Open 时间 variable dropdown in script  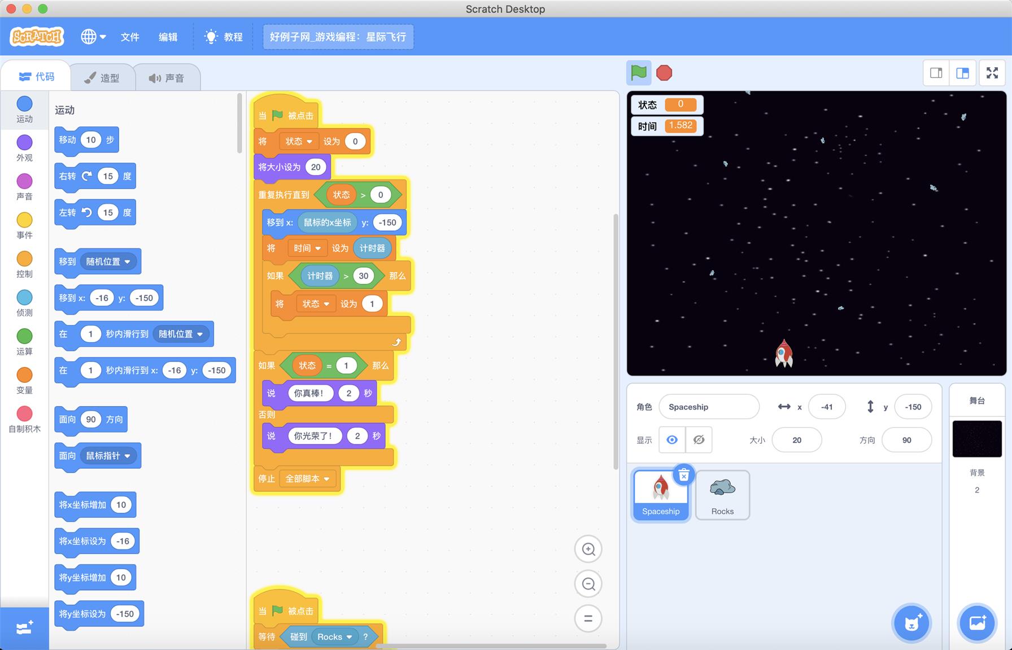tap(307, 248)
